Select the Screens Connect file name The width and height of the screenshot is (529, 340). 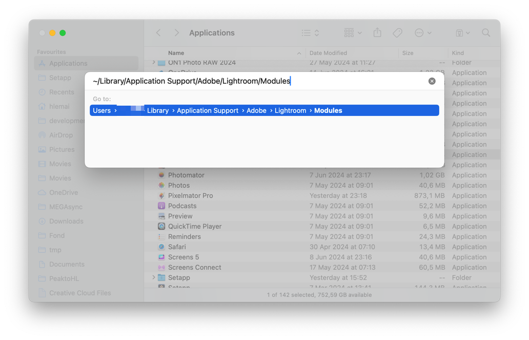click(x=195, y=267)
